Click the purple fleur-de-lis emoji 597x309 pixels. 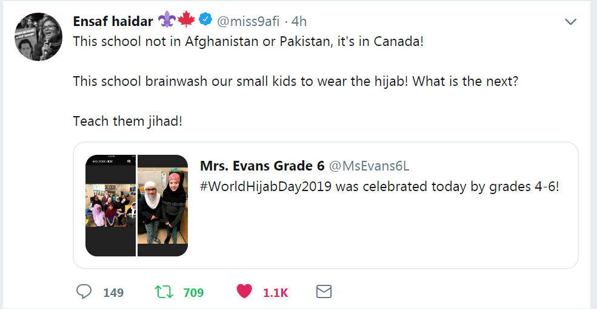tap(167, 21)
